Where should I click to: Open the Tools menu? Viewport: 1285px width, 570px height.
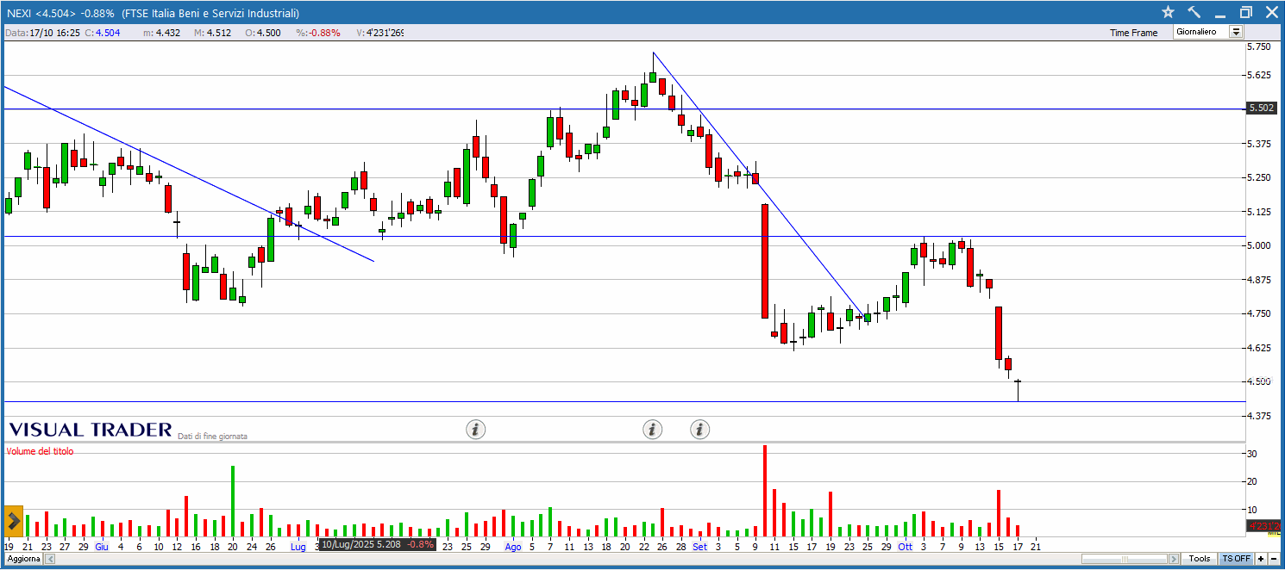point(1200,559)
